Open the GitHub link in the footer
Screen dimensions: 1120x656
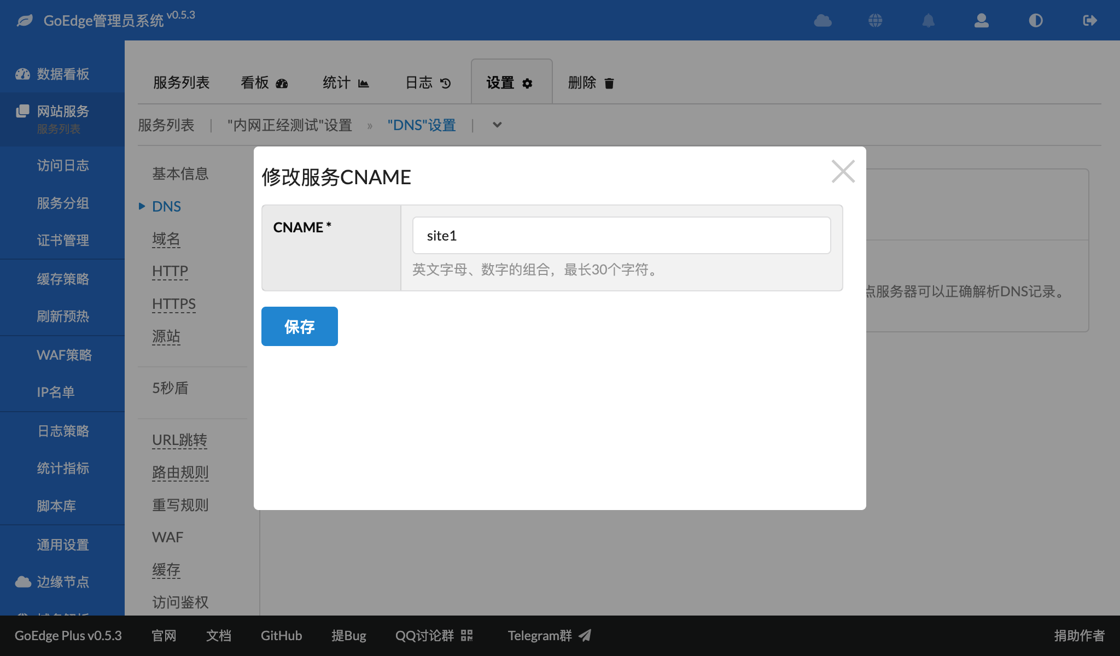[281, 635]
